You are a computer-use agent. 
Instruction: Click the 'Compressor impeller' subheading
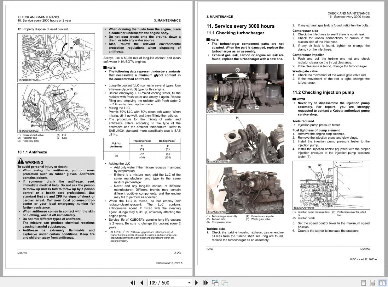308,55
